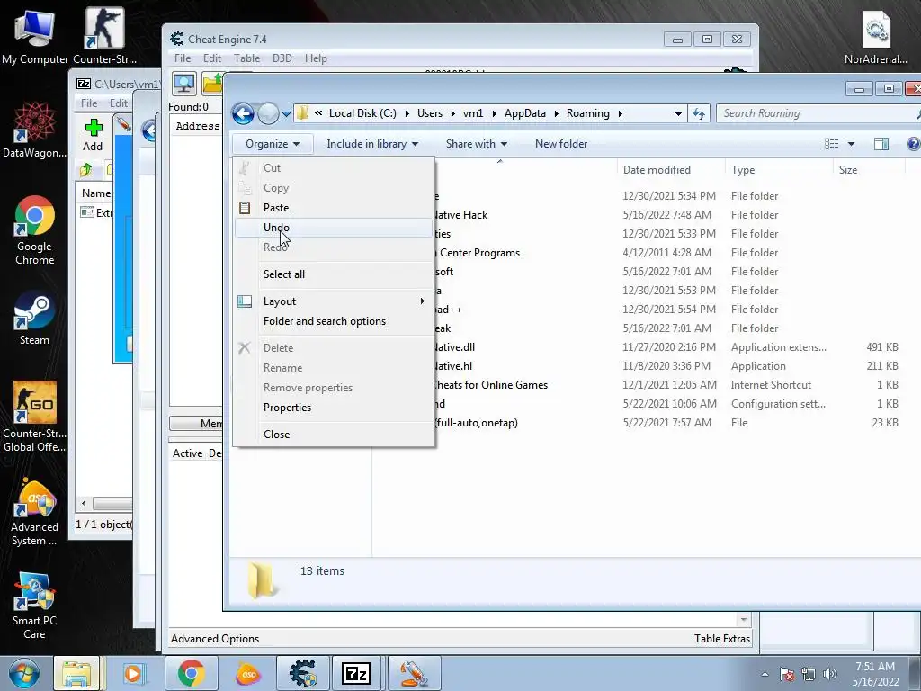The image size is (921, 691).
Task: Sort by Type column header
Action: pos(779,170)
